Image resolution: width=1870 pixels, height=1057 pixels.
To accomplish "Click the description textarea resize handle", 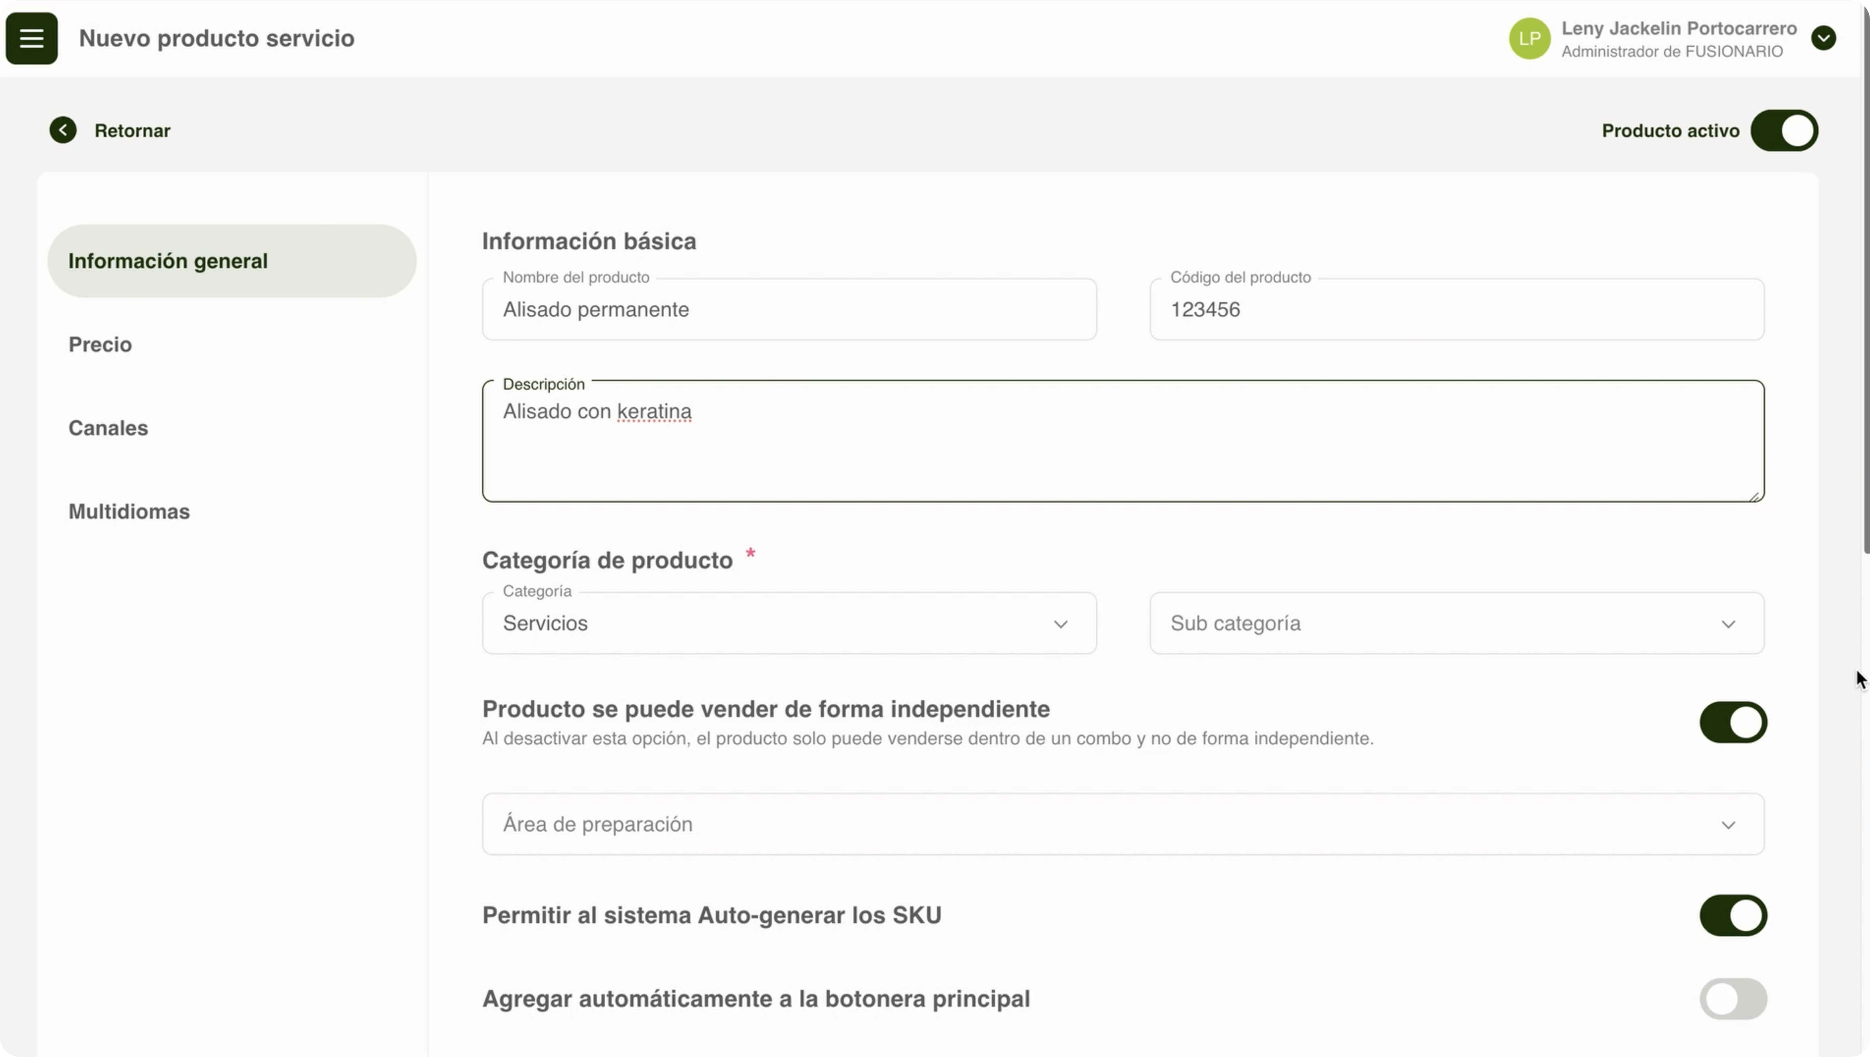I will pyautogui.click(x=1754, y=497).
